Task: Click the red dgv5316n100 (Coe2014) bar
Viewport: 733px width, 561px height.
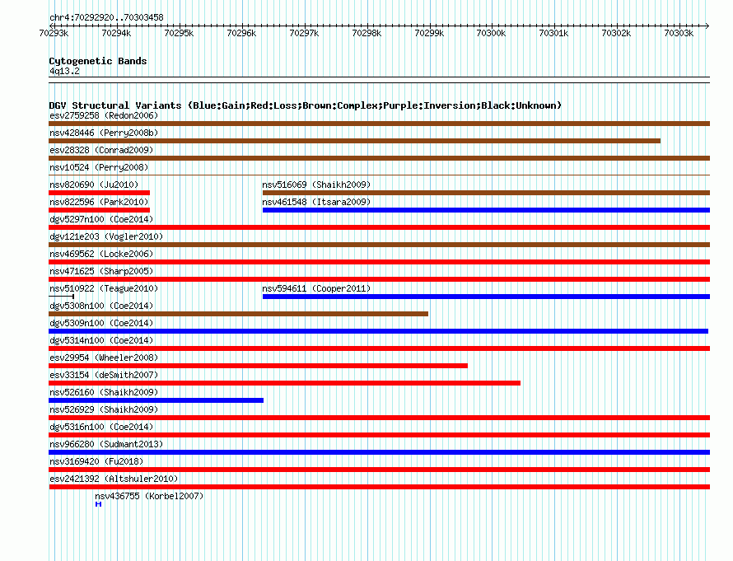Action: coord(379,435)
